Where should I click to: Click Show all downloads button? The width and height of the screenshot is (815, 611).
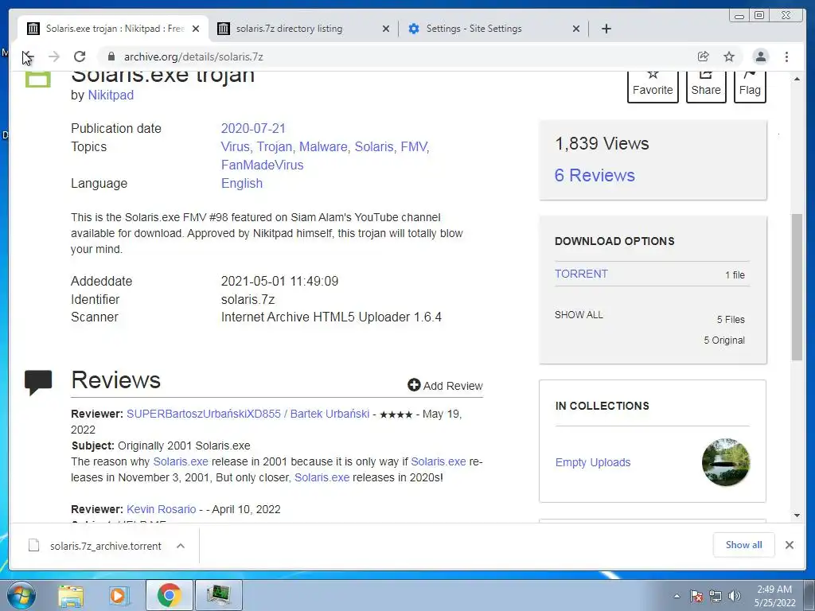click(744, 544)
